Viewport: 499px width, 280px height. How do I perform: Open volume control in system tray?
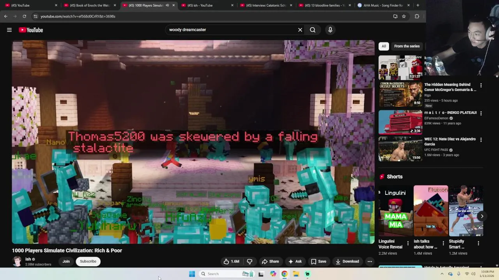tap(473, 274)
